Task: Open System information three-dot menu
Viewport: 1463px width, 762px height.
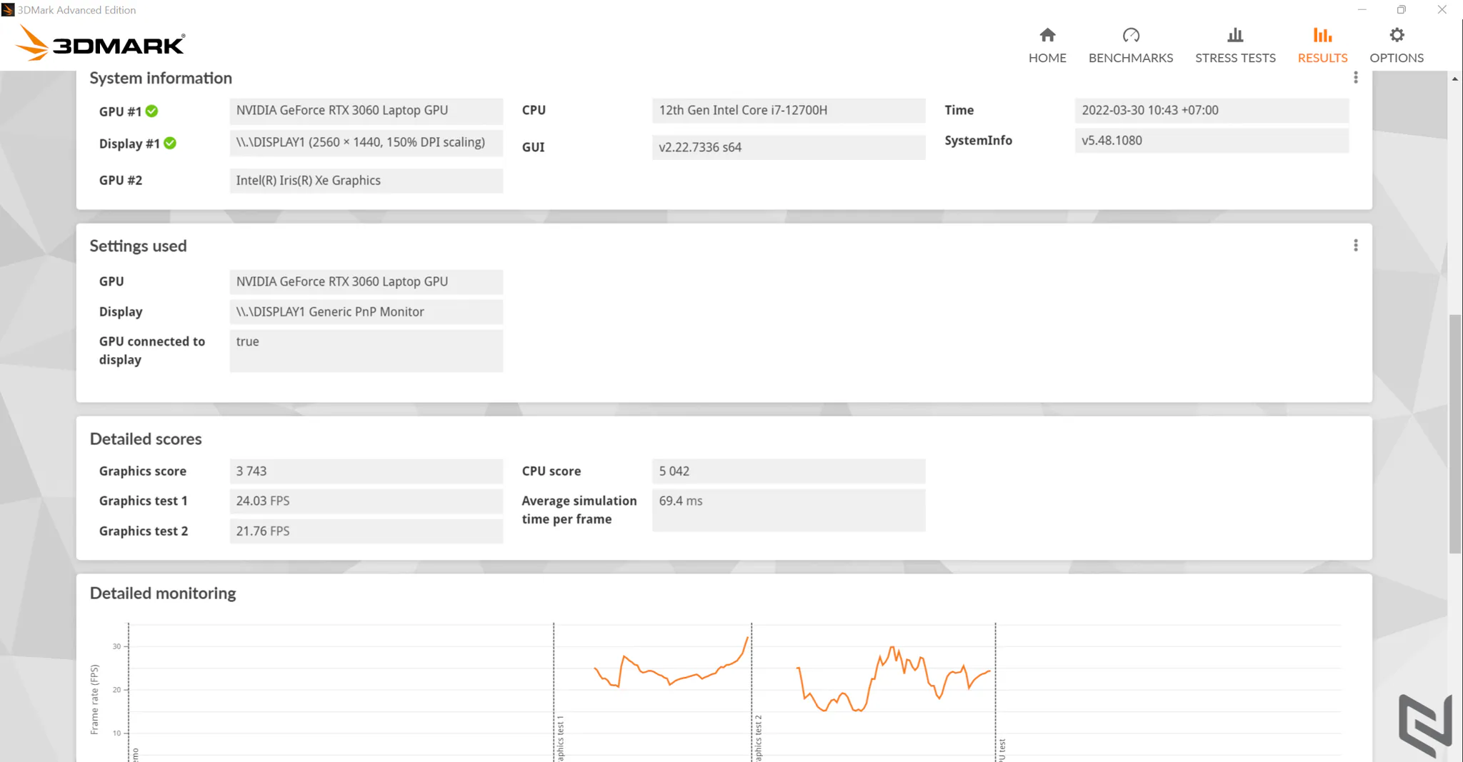Action: (1355, 78)
